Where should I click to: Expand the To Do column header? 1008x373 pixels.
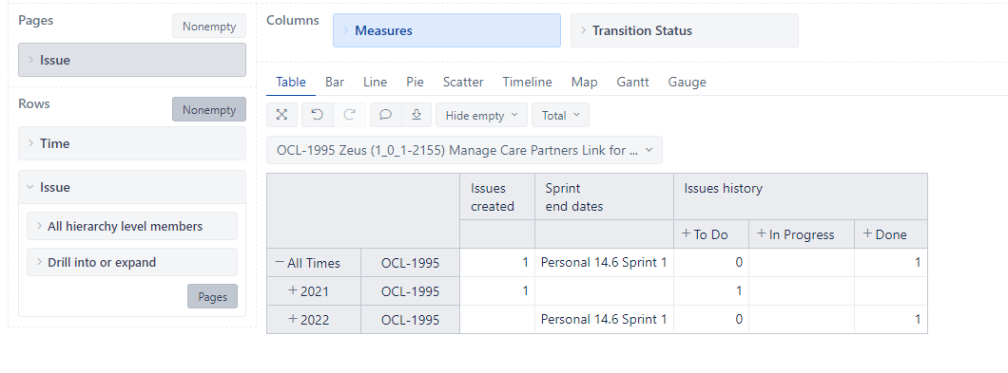point(686,233)
